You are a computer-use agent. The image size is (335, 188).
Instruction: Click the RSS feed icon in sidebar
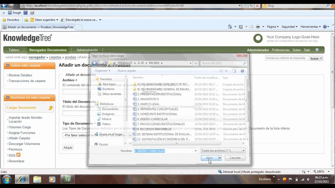(18, 155)
